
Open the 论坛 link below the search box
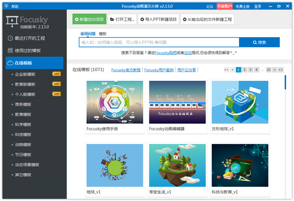[188, 53]
